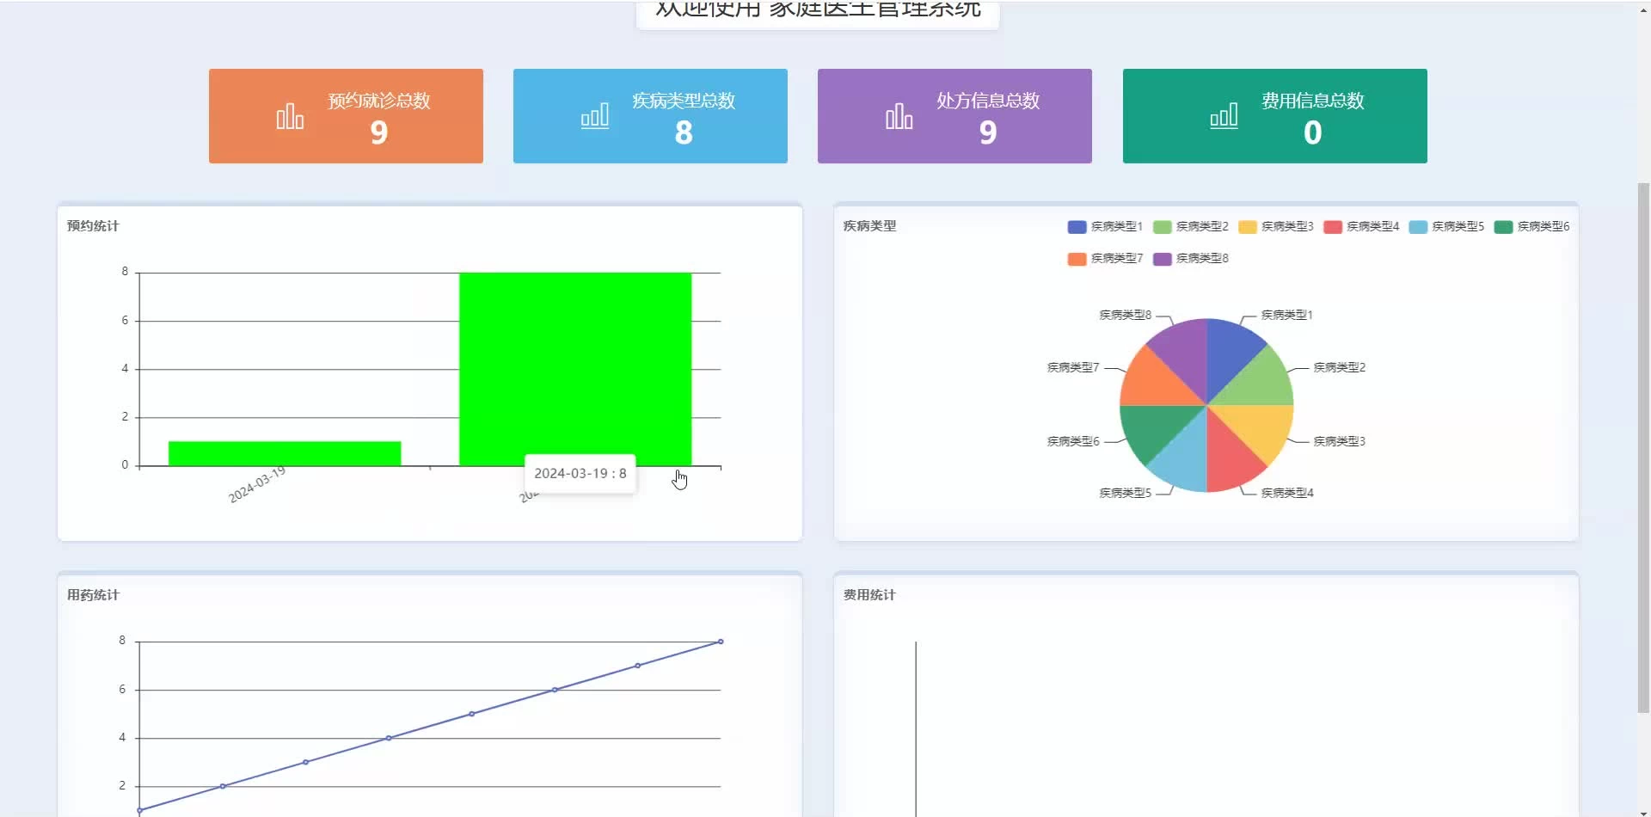The height and width of the screenshot is (817, 1651).
Task: Toggle the 疾病类型4 legend entry
Action: click(x=1360, y=227)
